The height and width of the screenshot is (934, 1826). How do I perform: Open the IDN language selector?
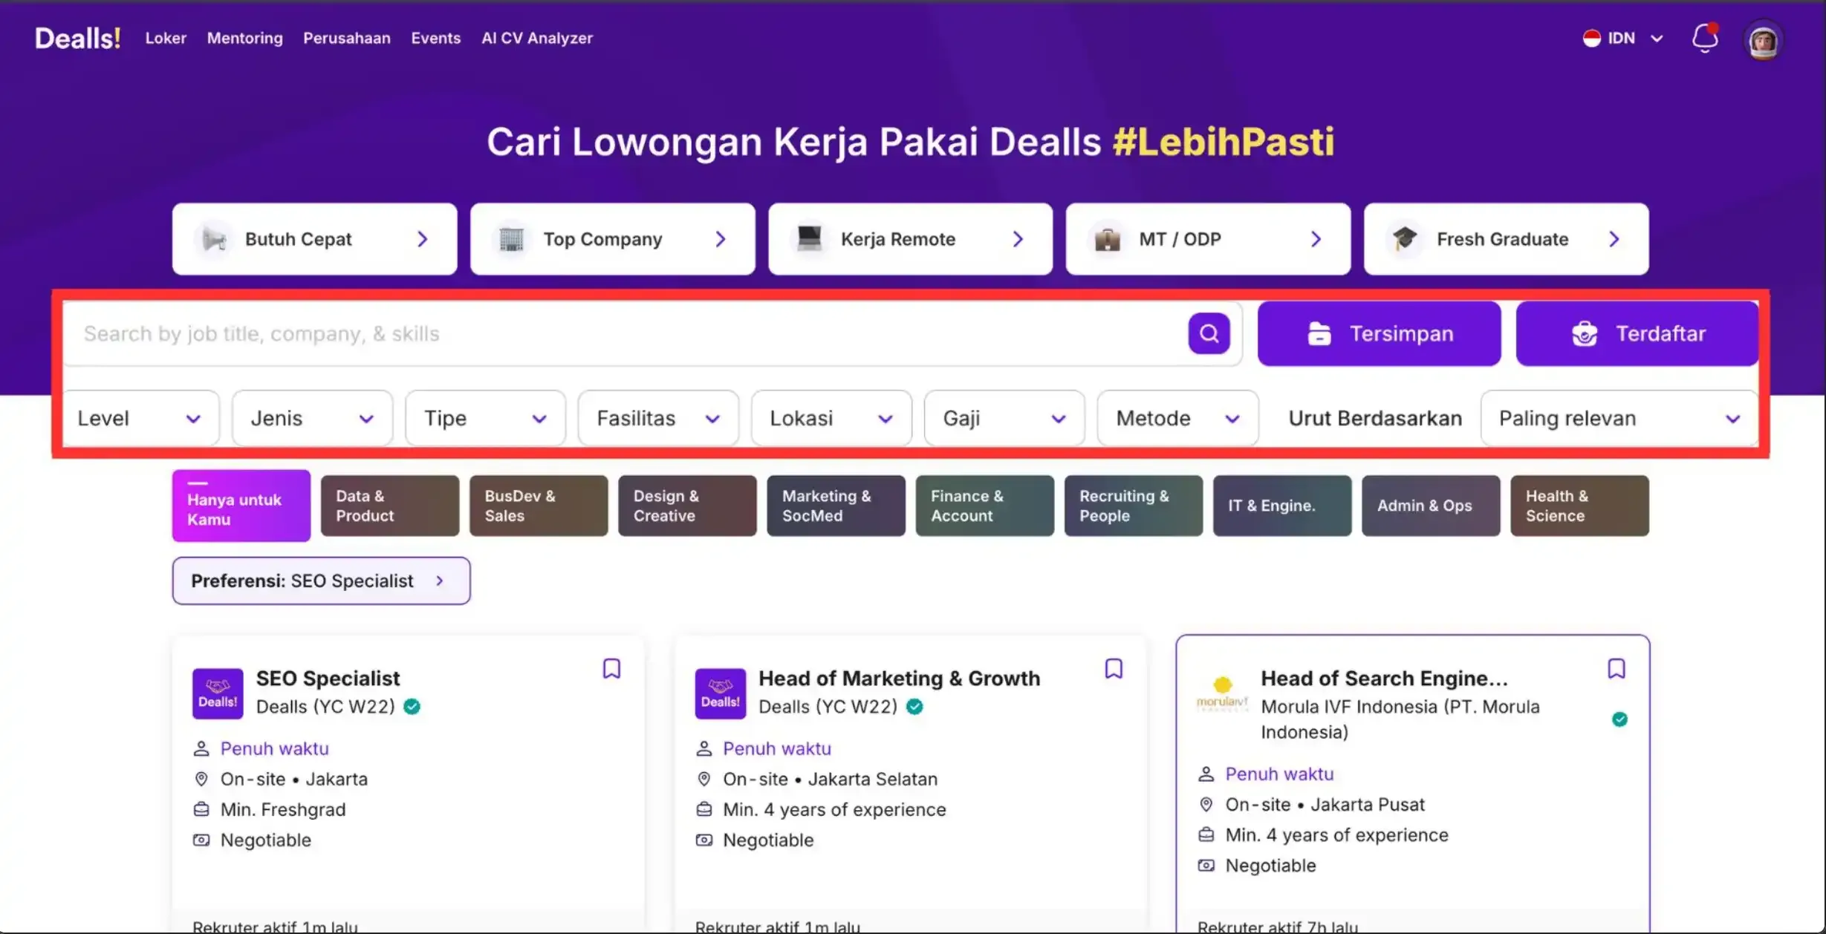(x=1623, y=38)
